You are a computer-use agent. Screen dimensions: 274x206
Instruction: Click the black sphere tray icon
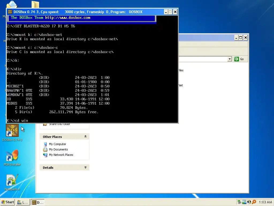(x=249, y=202)
